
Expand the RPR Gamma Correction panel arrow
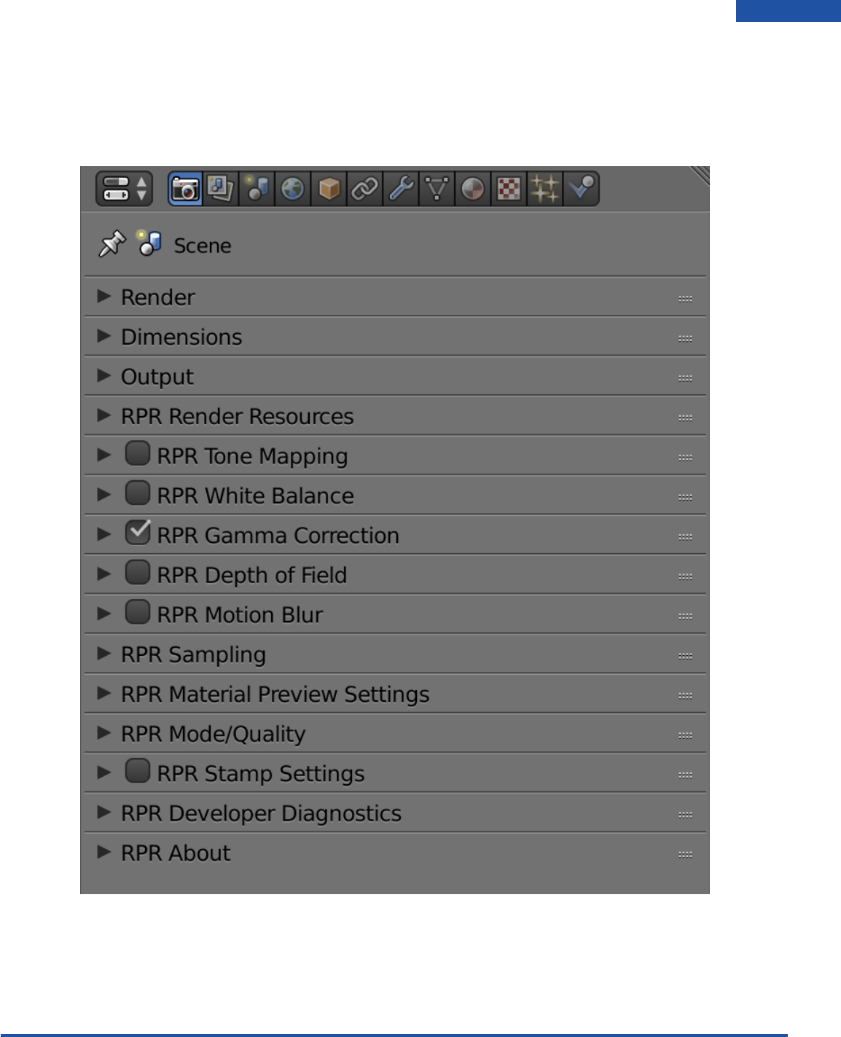click(104, 535)
